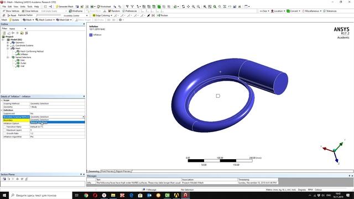354x199 pixels.
Task: Click the Zoom in icon
Action: tap(194, 7)
